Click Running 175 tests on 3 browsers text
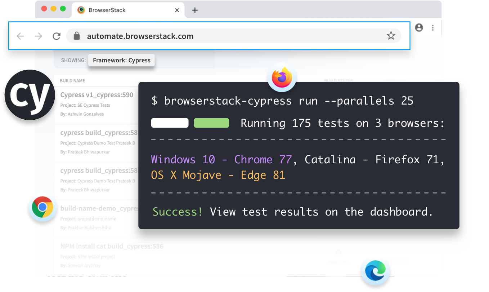This screenshot has height=292, width=489. [343, 123]
